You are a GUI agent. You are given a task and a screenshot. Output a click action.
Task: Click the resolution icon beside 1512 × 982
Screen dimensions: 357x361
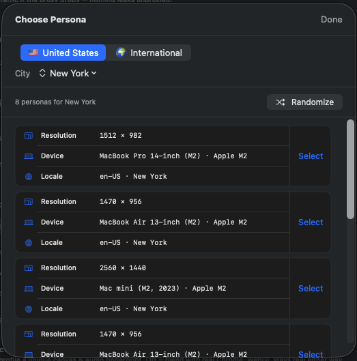coord(29,135)
